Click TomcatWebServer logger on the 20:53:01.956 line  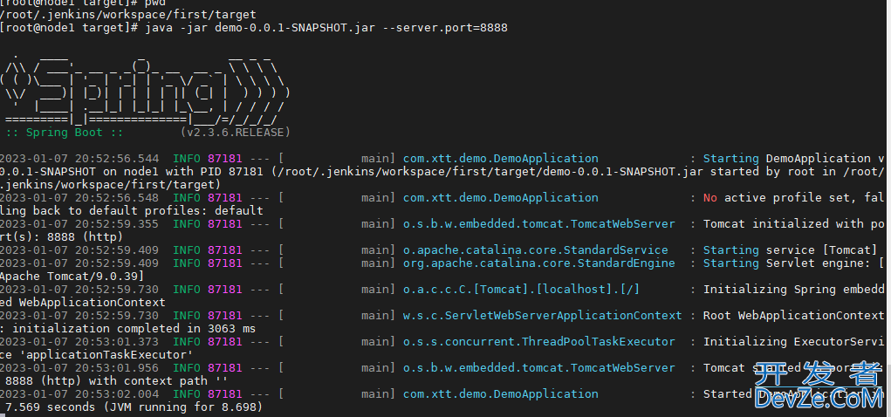[x=539, y=367]
